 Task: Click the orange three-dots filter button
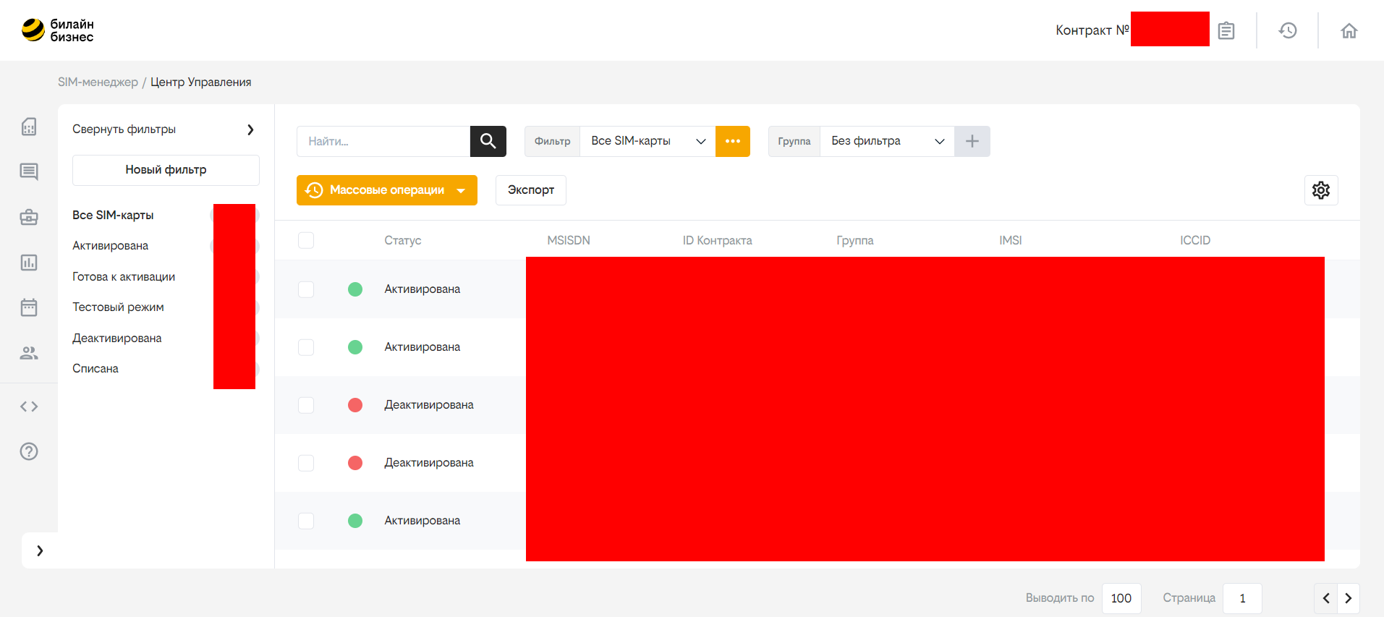pos(732,141)
